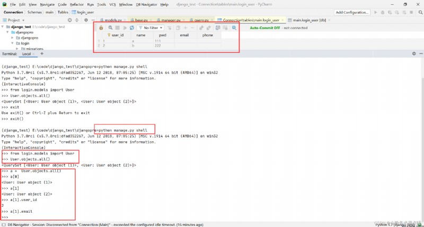This screenshot has height=227, width=424.
Task: Expand the migrations folder arrow
Action: [17, 49]
